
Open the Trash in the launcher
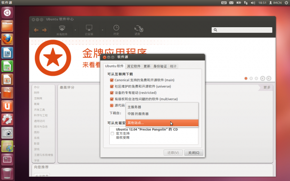click(7, 173)
